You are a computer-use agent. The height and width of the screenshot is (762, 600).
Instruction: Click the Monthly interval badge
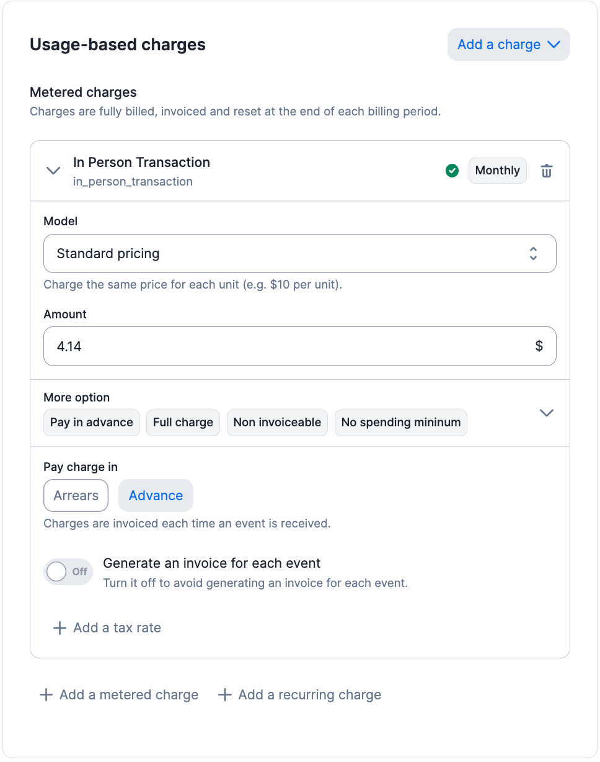(497, 171)
